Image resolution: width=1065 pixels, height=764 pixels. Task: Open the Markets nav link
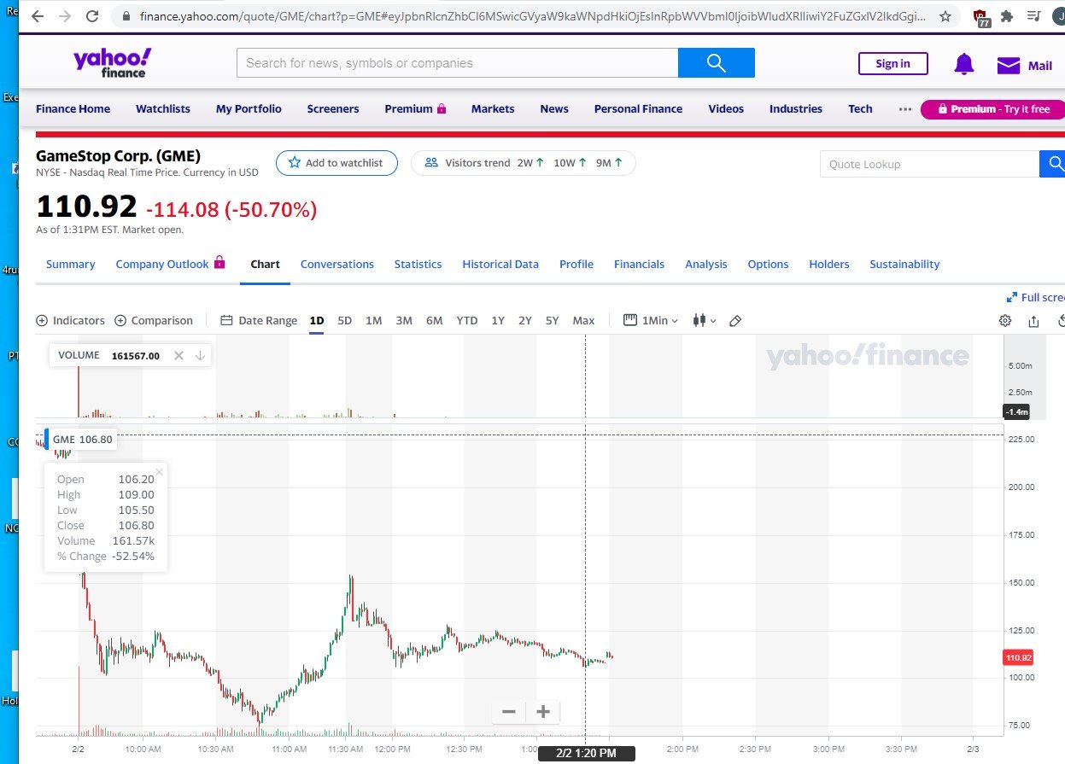(x=493, y=109)
